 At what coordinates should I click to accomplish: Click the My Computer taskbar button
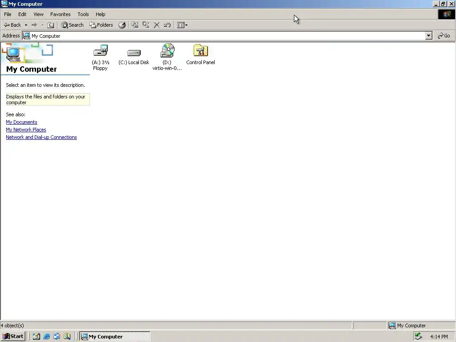115,337
